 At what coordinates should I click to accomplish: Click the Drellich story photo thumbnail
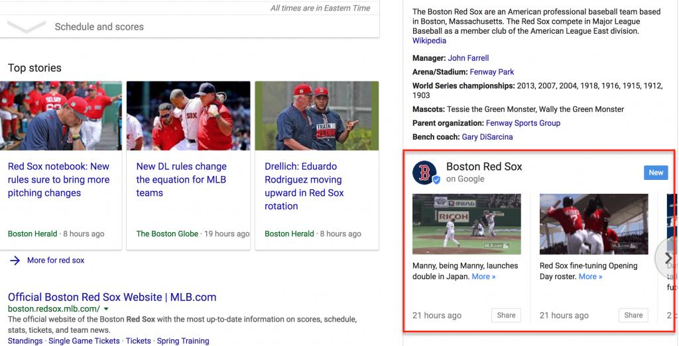(x=316, y=116)
